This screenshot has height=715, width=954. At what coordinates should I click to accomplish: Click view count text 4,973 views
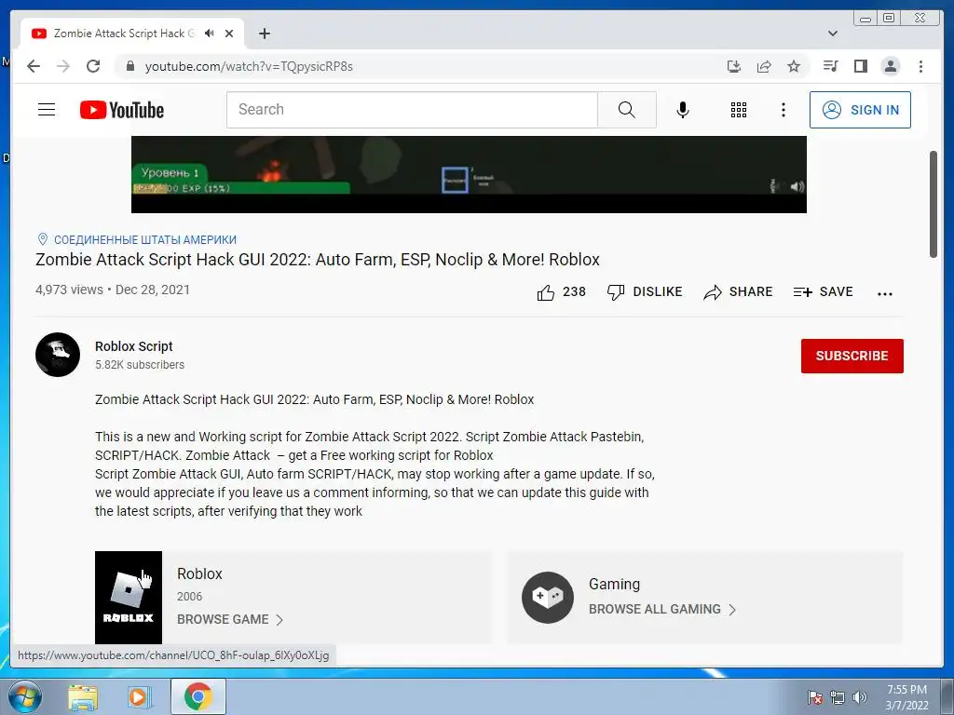pos(69,290)
